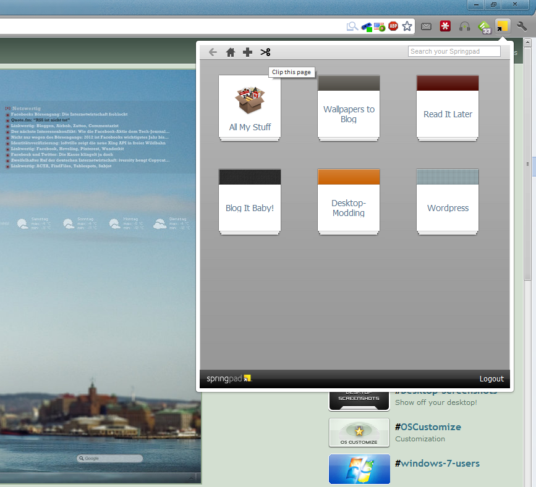536x487 pixels.
Task: Open the #windows-7-users group link
Action: [437, 463]
